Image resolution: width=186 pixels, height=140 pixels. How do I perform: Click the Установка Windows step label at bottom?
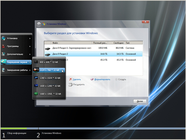(51, 133)
